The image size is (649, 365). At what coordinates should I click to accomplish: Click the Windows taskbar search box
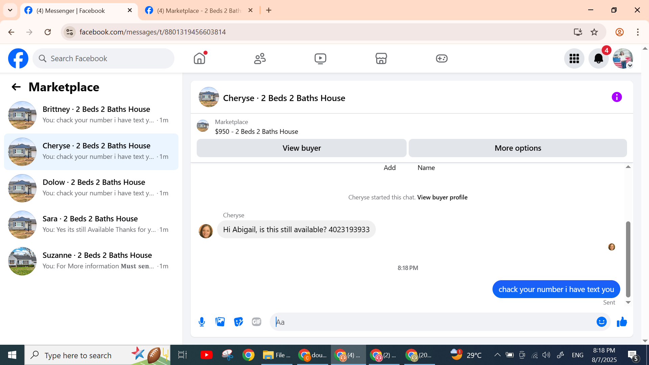97,355
